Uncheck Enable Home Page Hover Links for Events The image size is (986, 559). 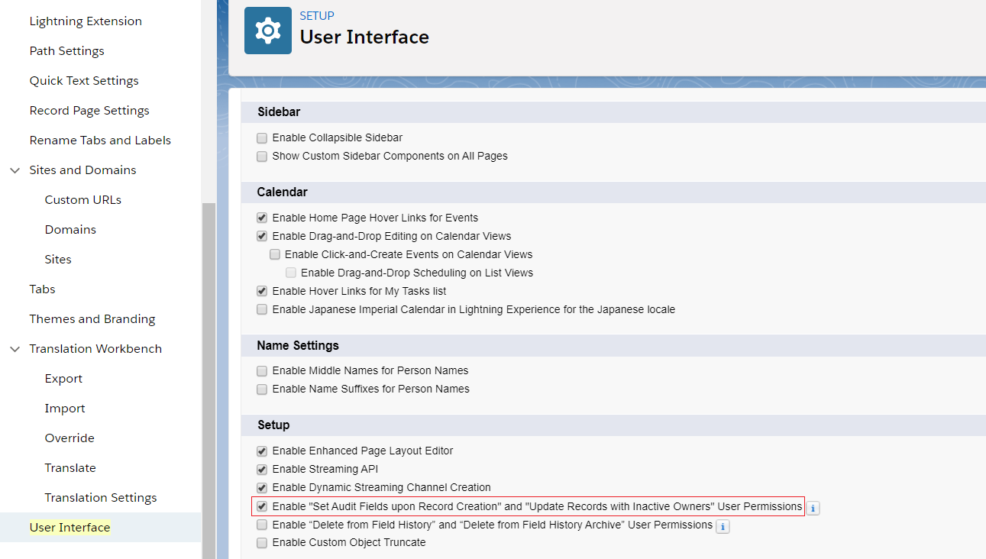click(x=262, y=218)
